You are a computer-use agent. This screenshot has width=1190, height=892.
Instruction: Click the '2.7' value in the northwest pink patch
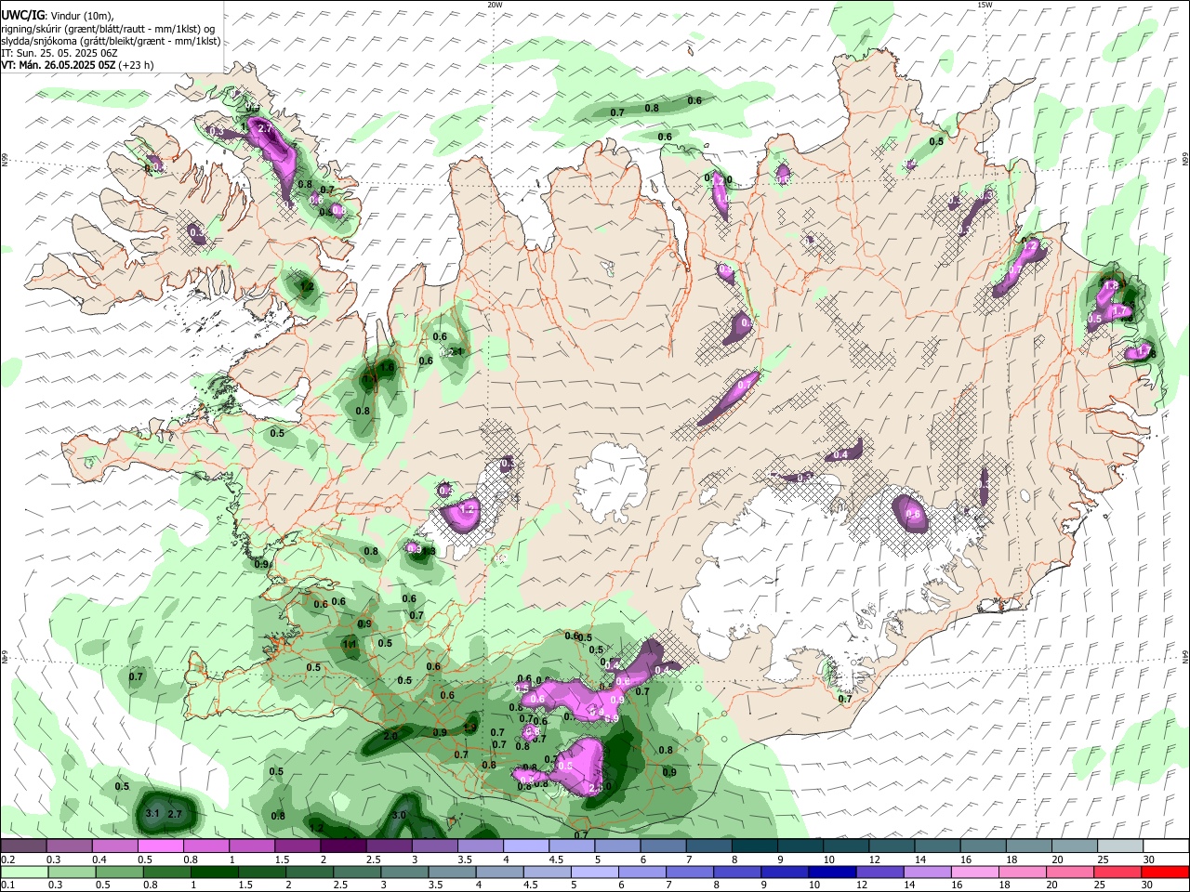coord(264,128)
